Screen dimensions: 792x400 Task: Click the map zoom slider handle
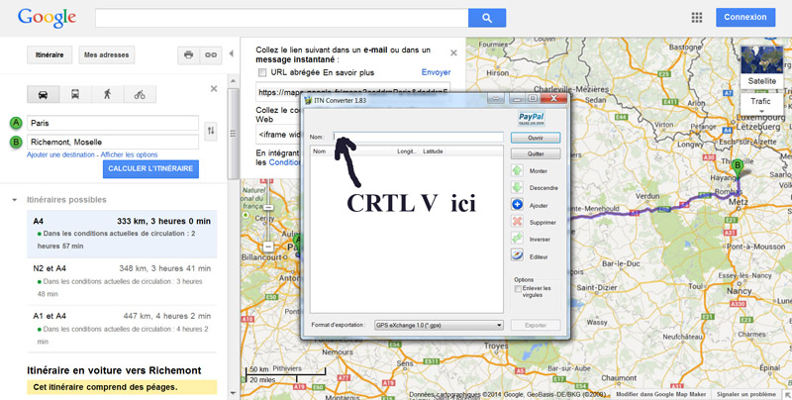click(x=268, y=208)
